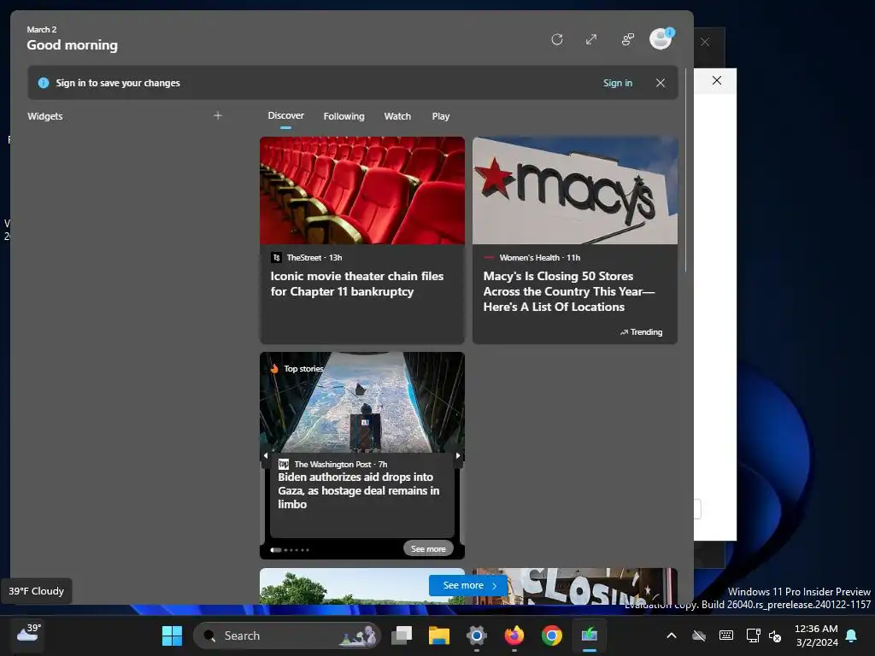Click the blue See more button
Viewport: 875px width, 656px height.
tap(469, 585)
